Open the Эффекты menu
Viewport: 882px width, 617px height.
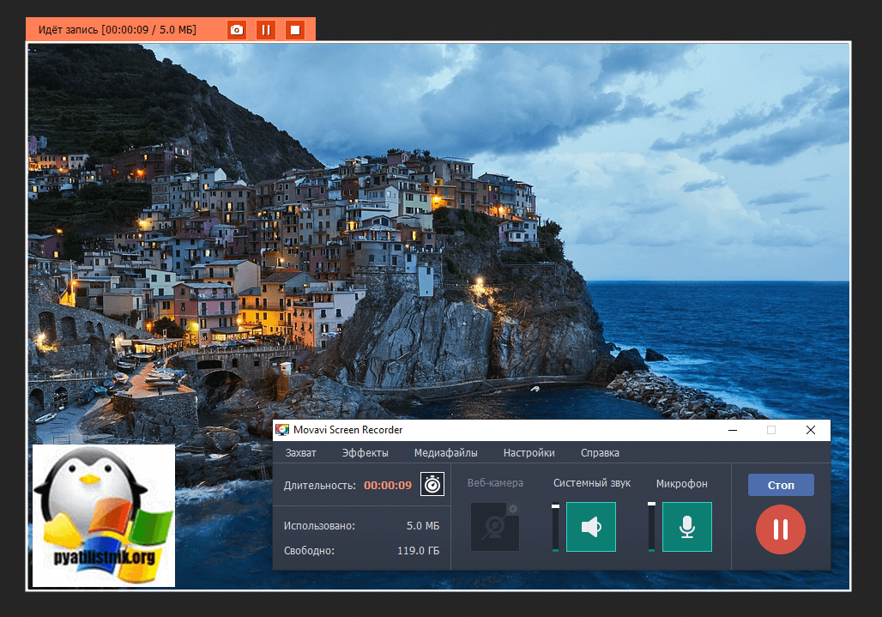pos(365,453)
